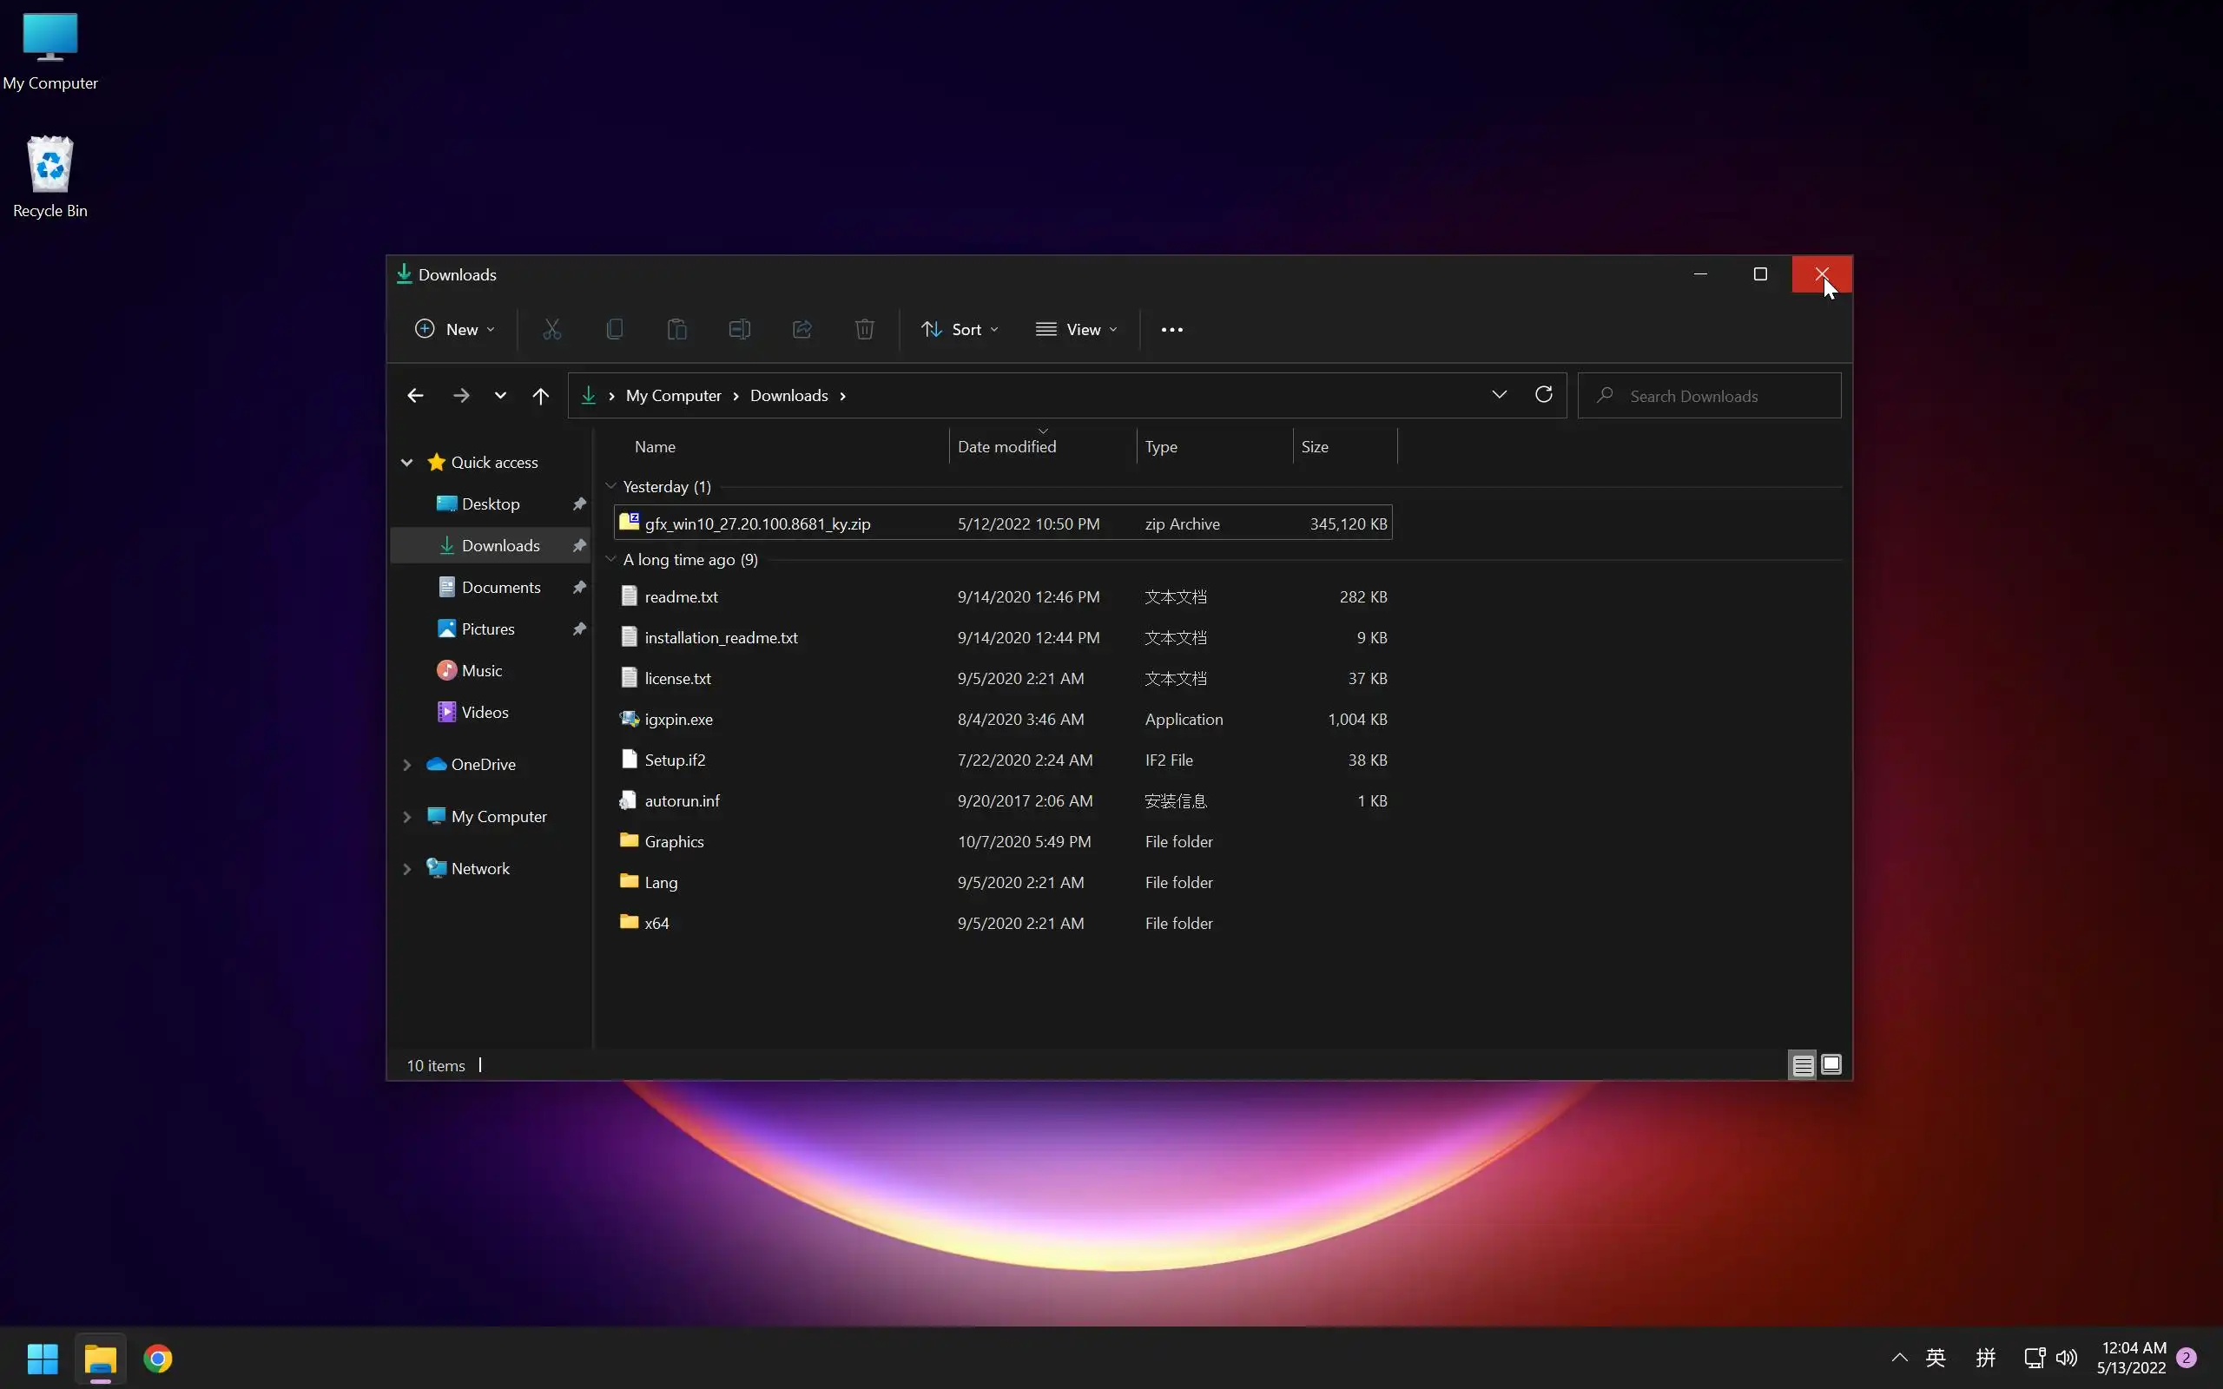Sort files by Date modified column
Screen dimensions: 2223x1389
(x=1006, y=446)
